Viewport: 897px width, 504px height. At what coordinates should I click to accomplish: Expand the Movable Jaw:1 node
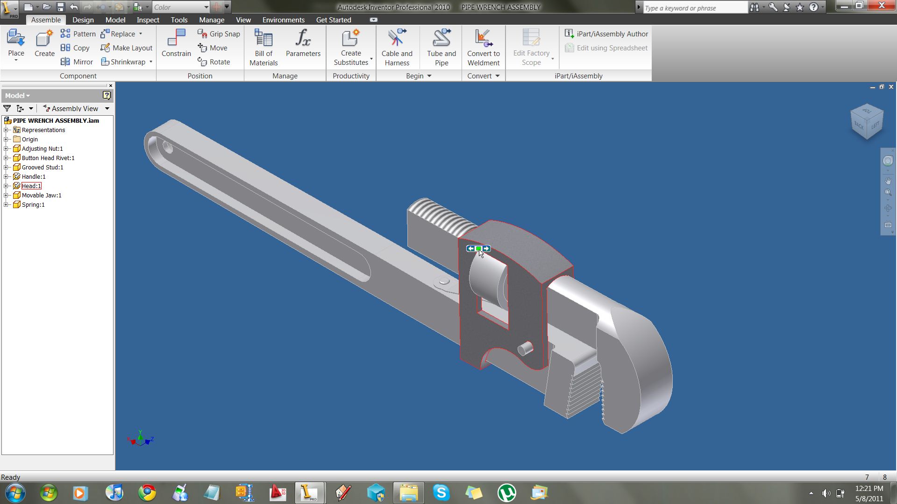(7, 195)
